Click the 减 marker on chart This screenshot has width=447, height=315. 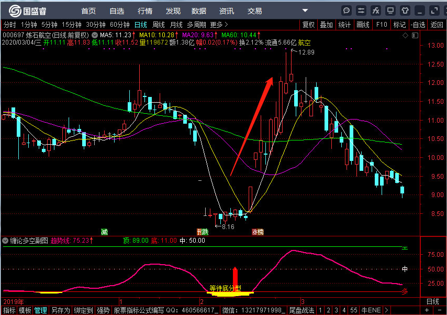(x=104, y=232)
